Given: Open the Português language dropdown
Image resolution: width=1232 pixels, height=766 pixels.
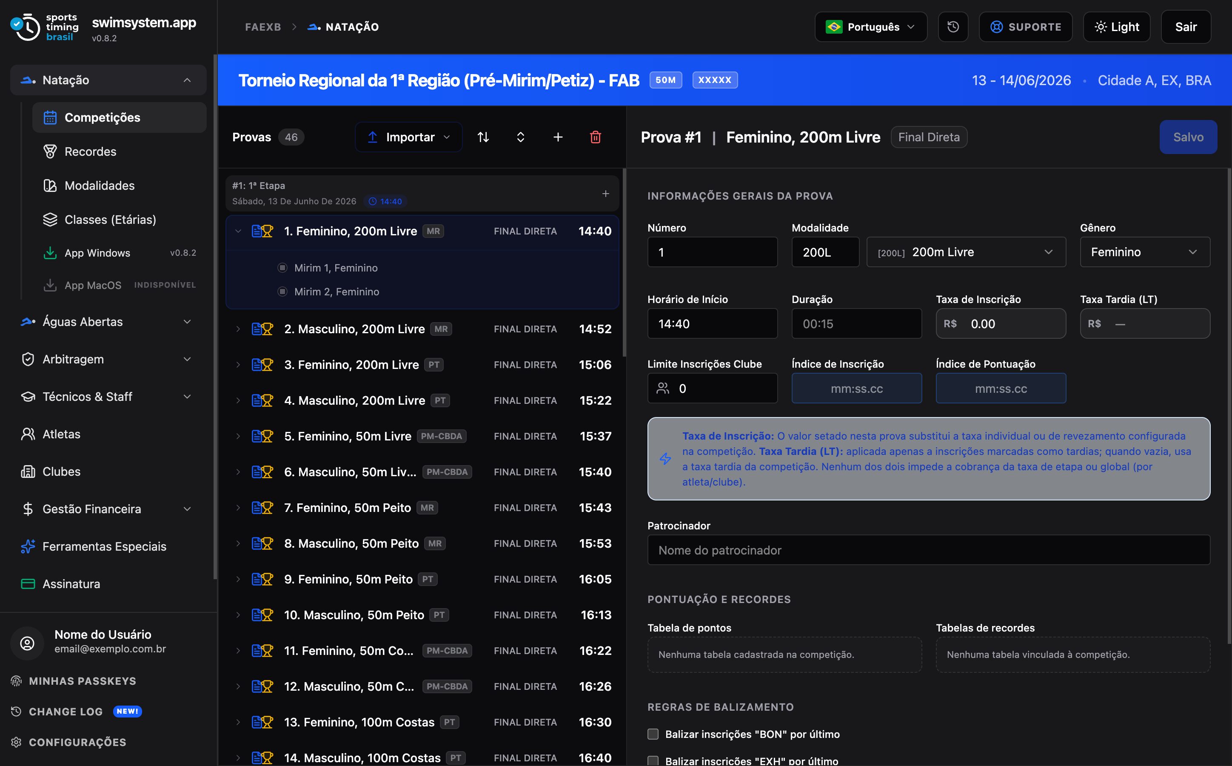Looking at the screenshot, I should (x=871, y=27).
